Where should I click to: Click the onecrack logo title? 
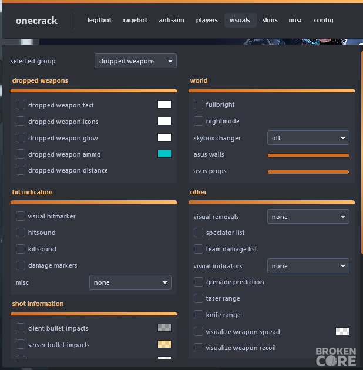pyautogui.click(x=36, y=21)
